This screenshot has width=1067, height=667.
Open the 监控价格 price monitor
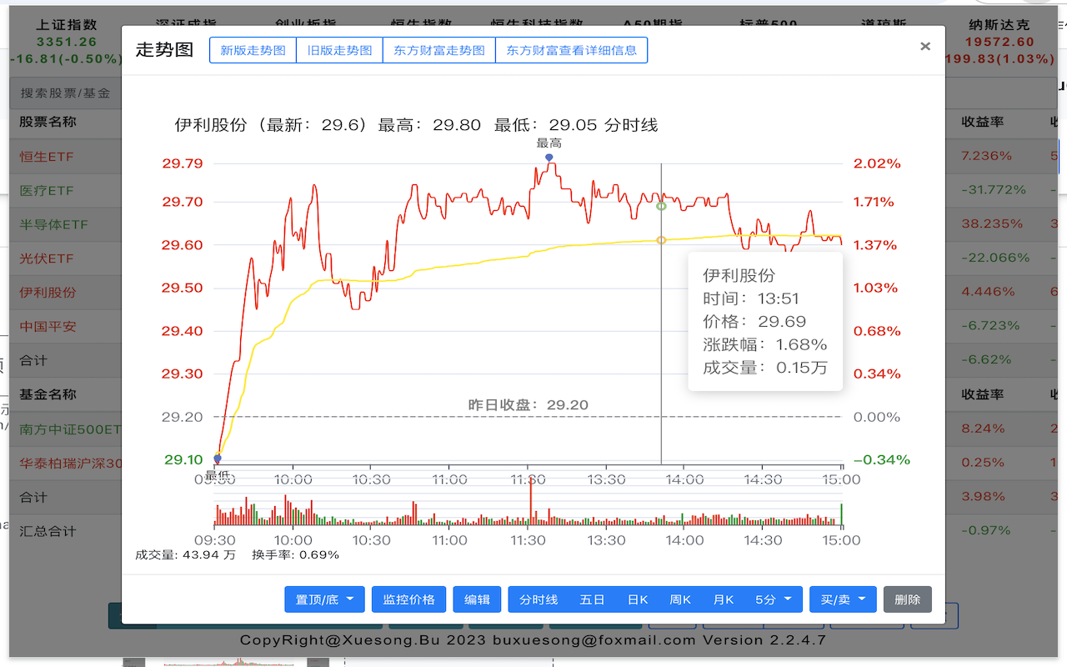point(408,599)
